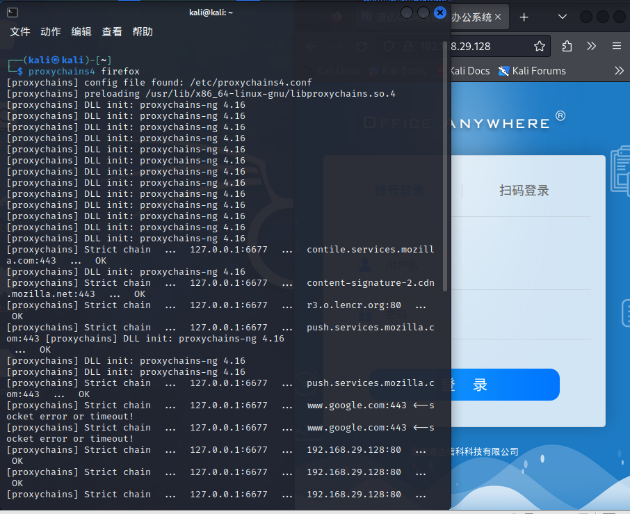Click the Kali Forums dragon bookmark icon
This screenshot has height=514, width=630.
pyautogui.click(x=503, y=70)
